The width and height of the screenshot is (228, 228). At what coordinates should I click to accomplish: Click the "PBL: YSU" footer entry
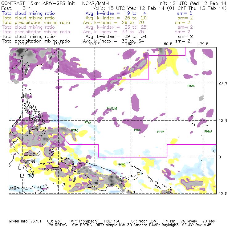[x=112, y=221]
